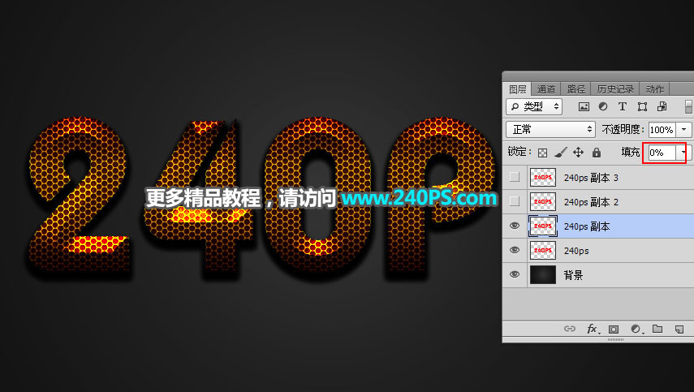Select layer name 背景
Viewport: 694px width, 392px height.
573,275
